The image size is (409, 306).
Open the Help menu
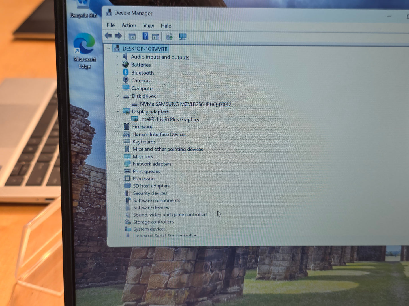(x=166, y=26)
